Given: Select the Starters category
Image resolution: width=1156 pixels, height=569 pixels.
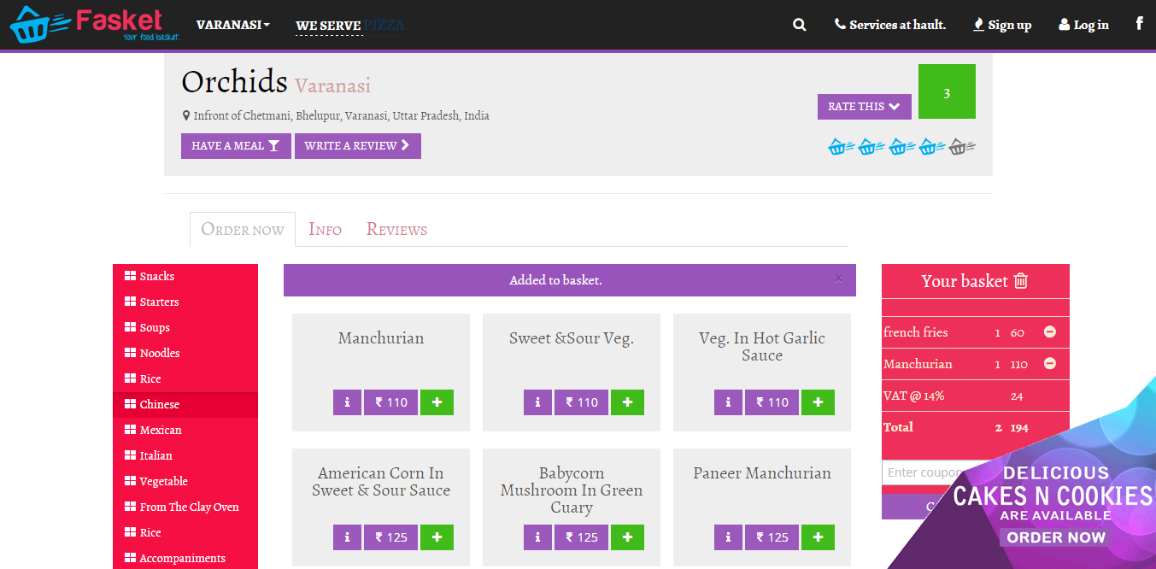Looking at the screenshot, I should [185, 302].
